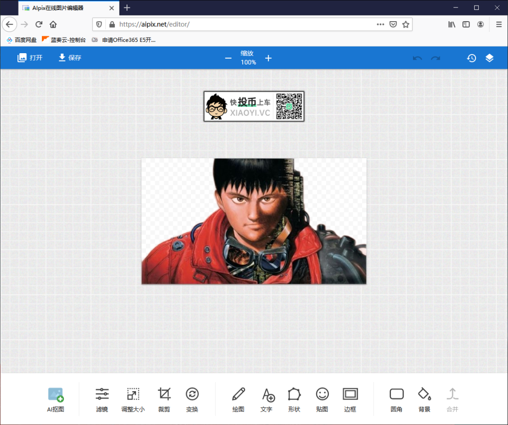
Task: Select the 背景 background fill tool
Action: point(424,399)
